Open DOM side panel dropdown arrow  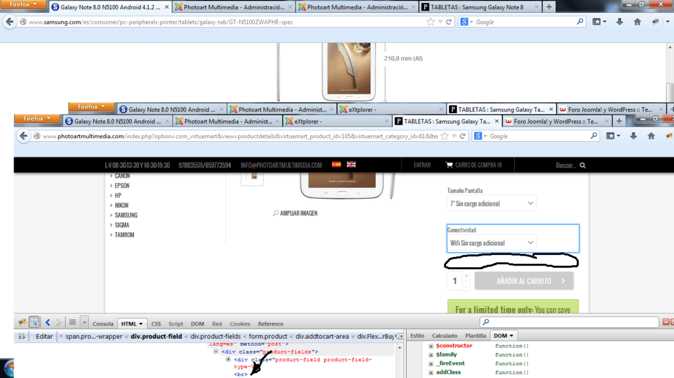pos(511,336)
